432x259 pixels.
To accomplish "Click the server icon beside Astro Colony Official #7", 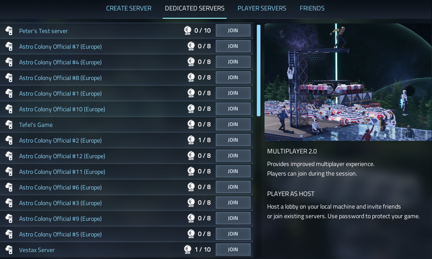I will click(9, 46).
